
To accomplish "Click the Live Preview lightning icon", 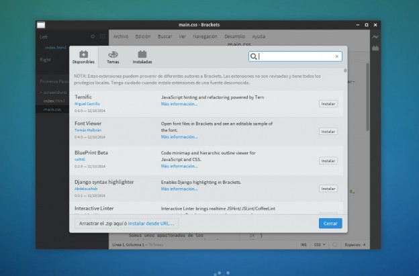I will coord(376,36).
